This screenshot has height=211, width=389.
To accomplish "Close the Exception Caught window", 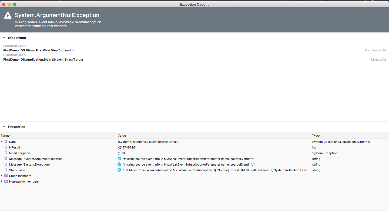I will tap(4, 4).
